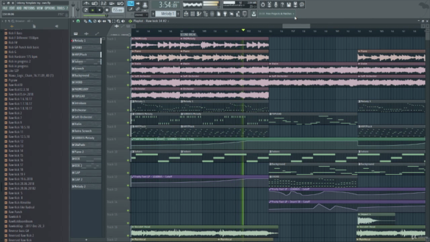Image resolution: width=430 pixels, height=242 pixels.
Task: Open the mixer view icon
Action: click(x=212, y=13)
